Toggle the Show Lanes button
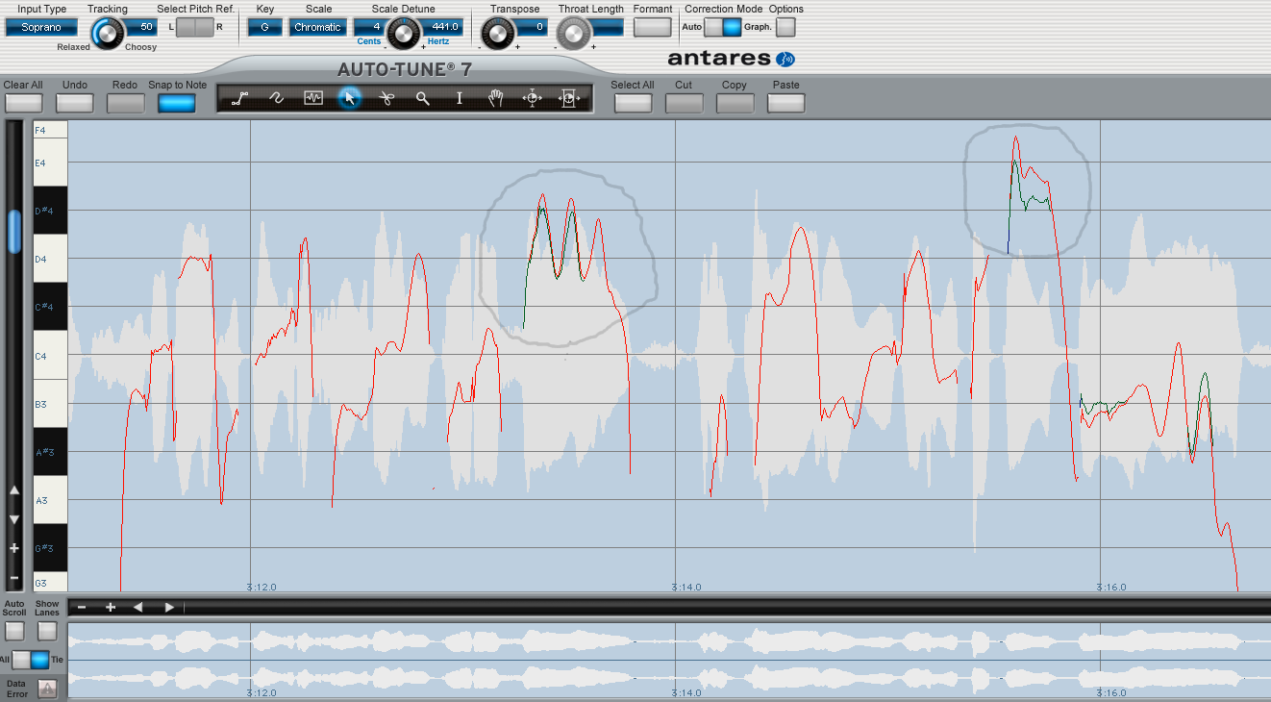The height and width of the screenshot is (702, 1271). [x=47, y=631]
